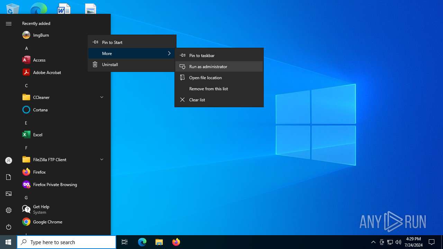Click the letter C group header
This screenshot has height=249, width=443.
point(26,86)
